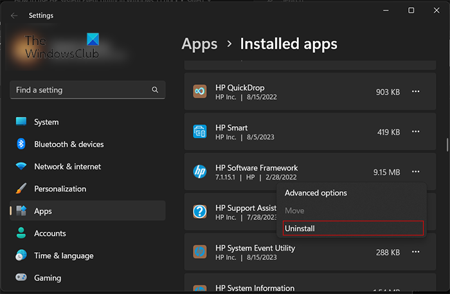This screenshot has height=294, width=450.
Task: Open the three-dot menu for HP Smart
Action: [416, 132]
